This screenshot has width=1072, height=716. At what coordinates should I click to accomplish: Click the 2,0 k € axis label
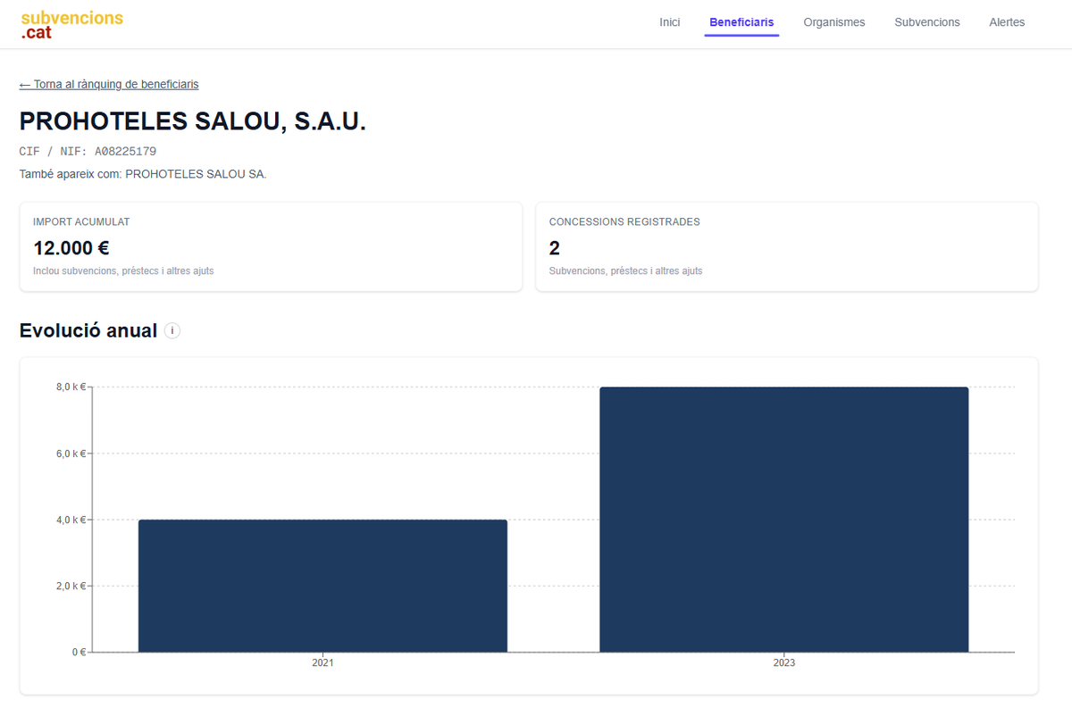[x=71, y=586]
